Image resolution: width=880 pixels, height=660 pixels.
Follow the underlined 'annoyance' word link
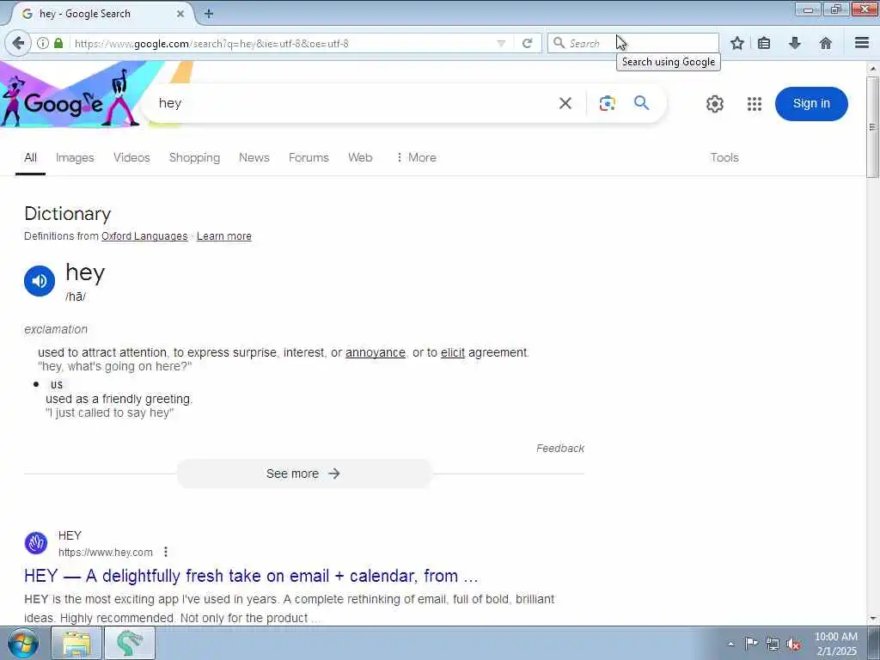pos(375,352)
